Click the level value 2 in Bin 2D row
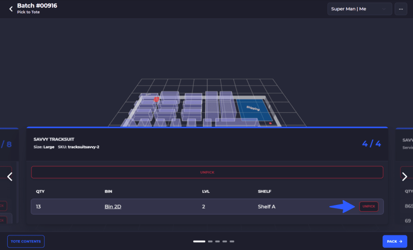This screenshot has width=413, height=250. pyautogui.click(x=203, y=206)
